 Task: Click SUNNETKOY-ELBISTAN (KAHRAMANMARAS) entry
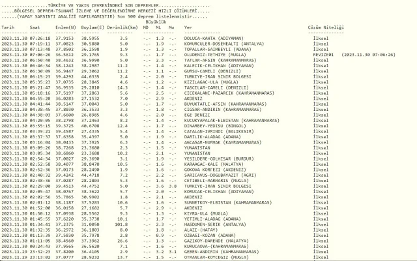click(x=228, y=203)
